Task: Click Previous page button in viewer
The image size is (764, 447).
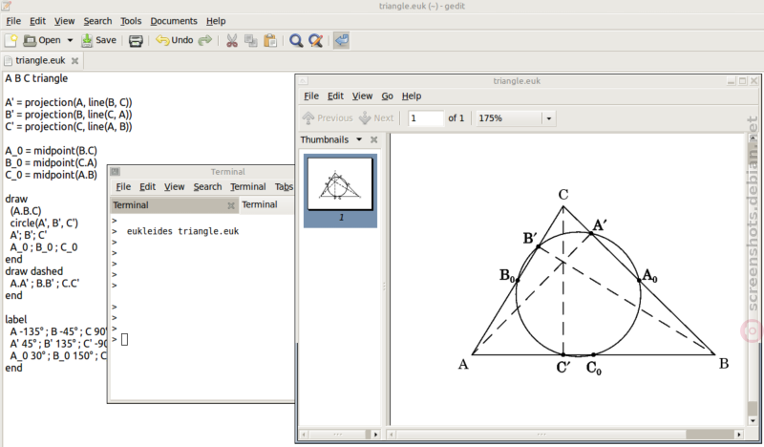Action: [328, 118]
